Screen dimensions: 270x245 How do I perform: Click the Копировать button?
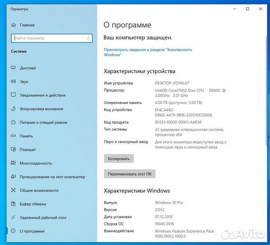coord(119,158)
